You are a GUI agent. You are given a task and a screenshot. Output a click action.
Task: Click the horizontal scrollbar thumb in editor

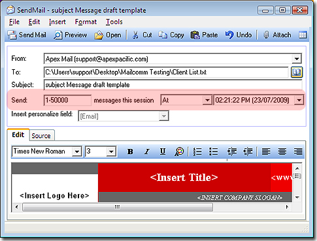[x=118, y=207]
